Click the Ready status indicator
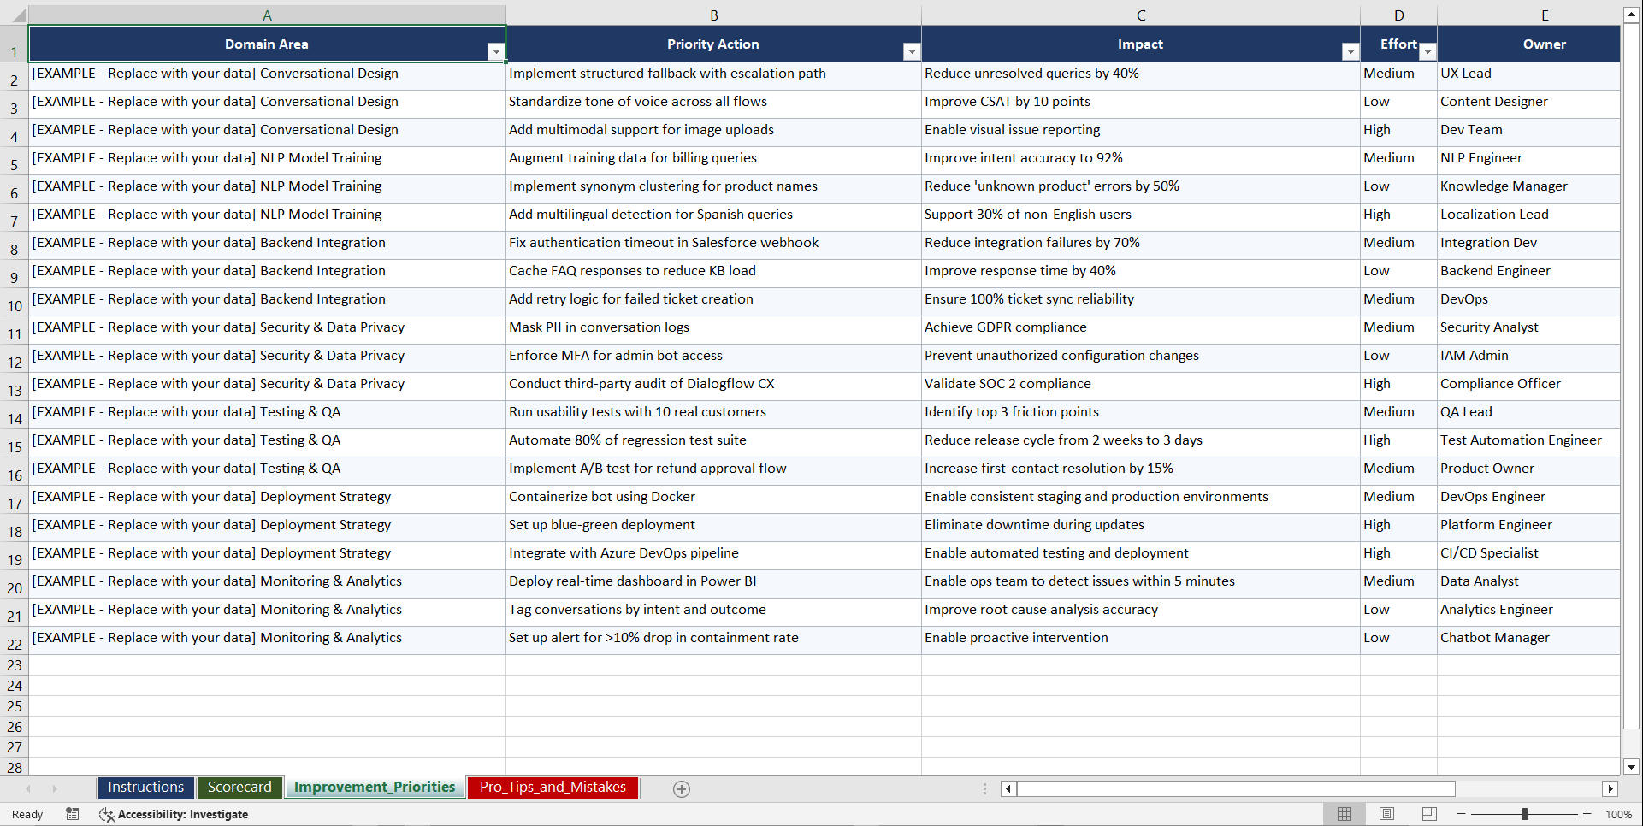Image resolution: width=1643 pixels, height=826 pixels. tap(27, 814)
